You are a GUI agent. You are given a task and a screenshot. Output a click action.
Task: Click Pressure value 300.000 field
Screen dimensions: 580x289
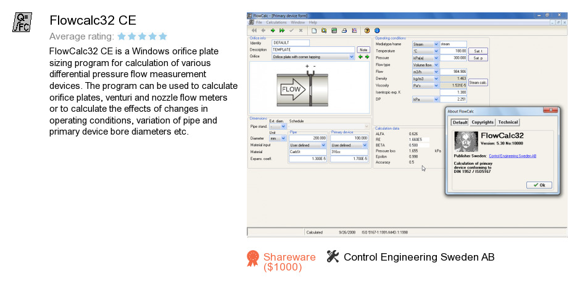coord(454,58)
